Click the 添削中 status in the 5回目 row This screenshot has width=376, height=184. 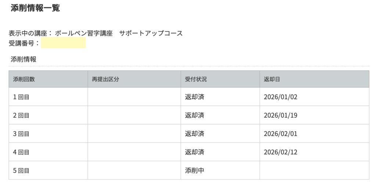(x=195, y=170)
